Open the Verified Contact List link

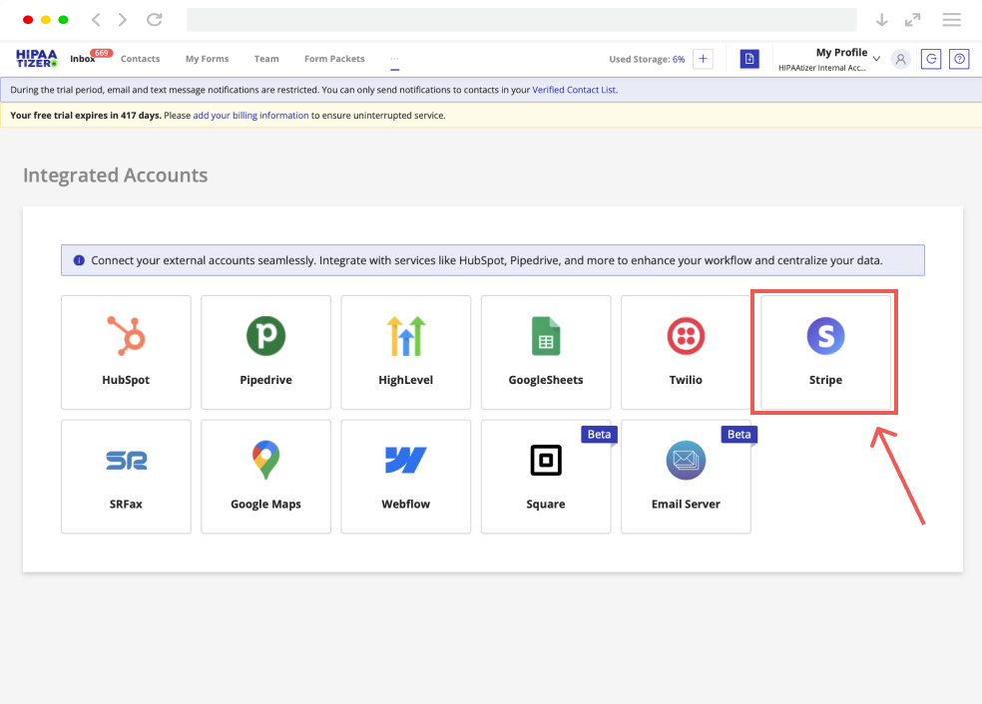pyautogui.click(x=574, y=90)
